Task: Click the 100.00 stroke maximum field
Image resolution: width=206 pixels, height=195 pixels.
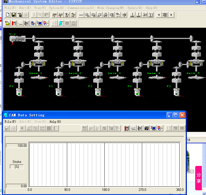Action: point(17,146)
